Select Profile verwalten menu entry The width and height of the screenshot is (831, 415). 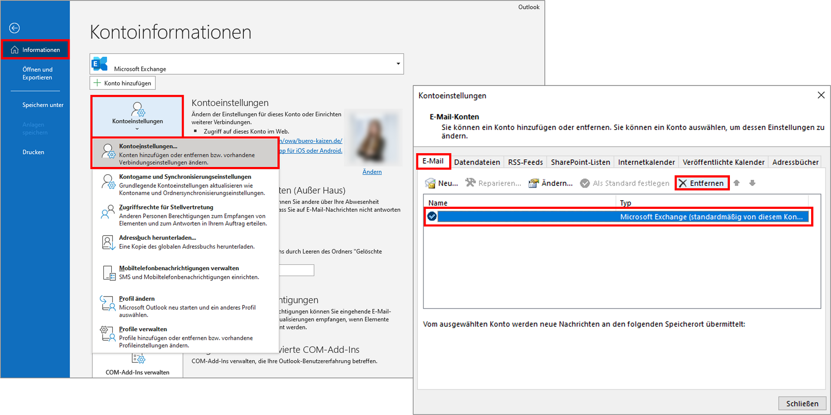pyautogui.click(x=186, y=337)
